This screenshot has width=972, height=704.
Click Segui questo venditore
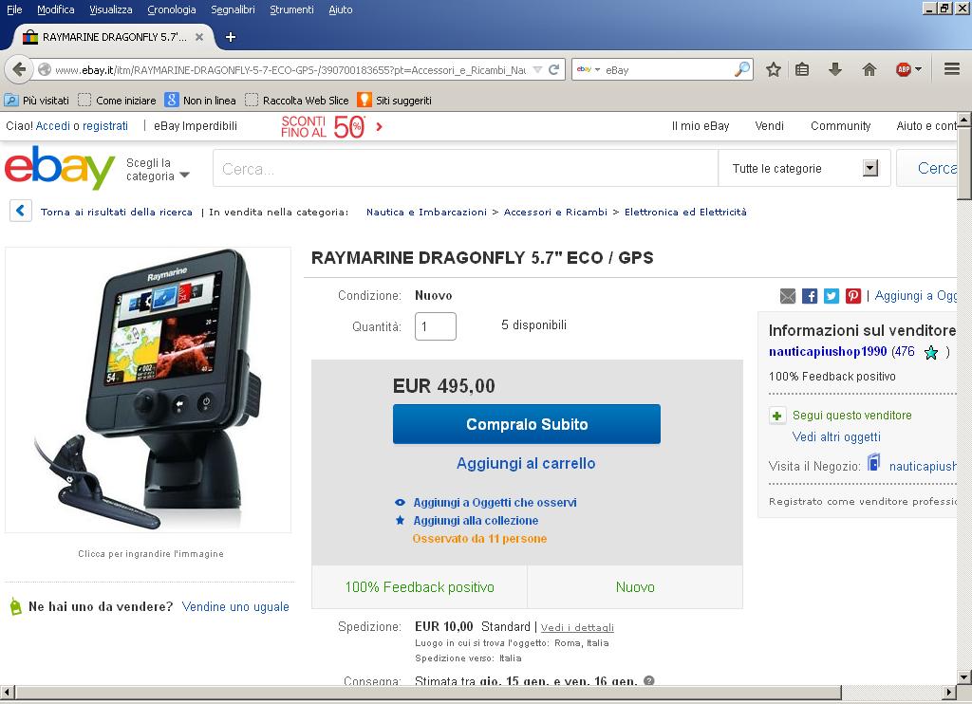click(x=851, y=416)
